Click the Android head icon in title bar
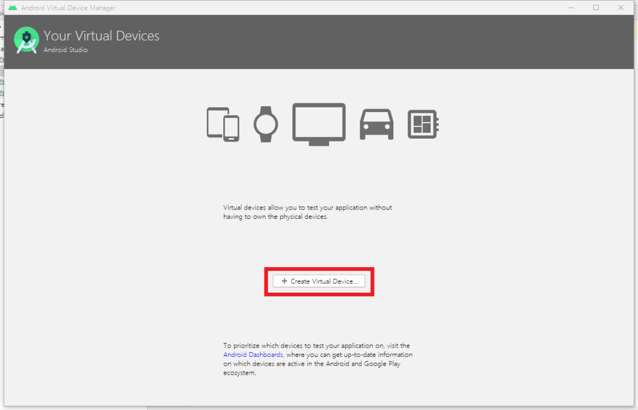 click(12, 7)
